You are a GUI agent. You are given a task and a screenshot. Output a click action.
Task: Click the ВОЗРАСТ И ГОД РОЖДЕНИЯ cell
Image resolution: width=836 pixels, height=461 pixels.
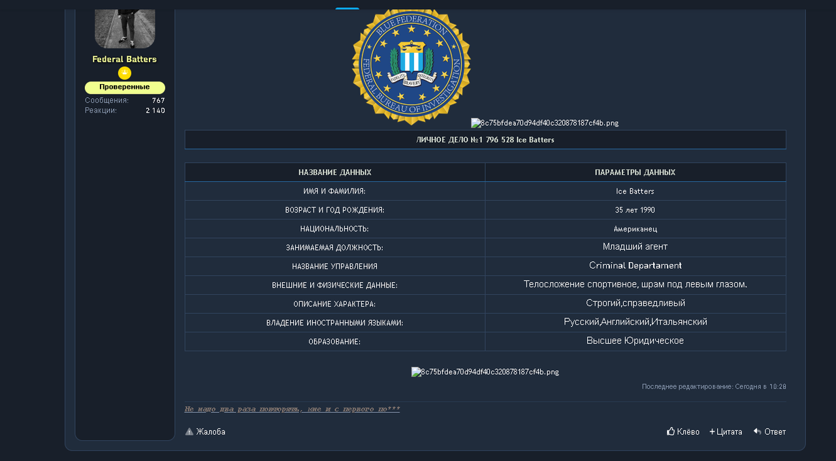335,210
